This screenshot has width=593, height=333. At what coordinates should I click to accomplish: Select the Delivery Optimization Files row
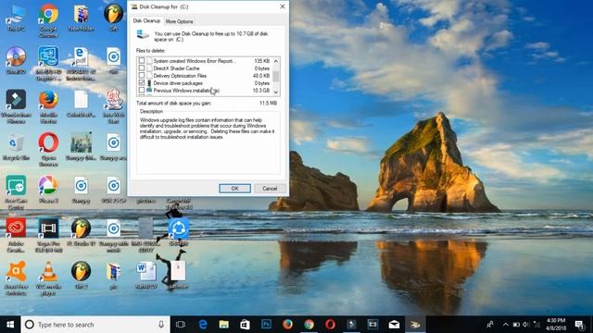tap(204, 76)
